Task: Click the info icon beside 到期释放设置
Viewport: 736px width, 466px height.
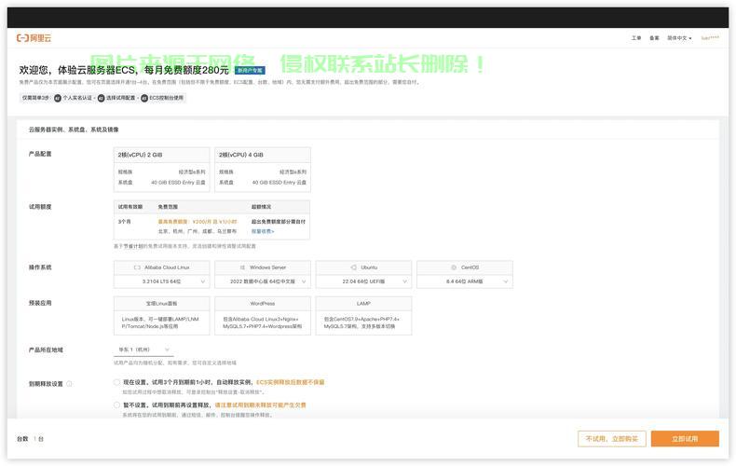Action: click(x=70, y=384)
